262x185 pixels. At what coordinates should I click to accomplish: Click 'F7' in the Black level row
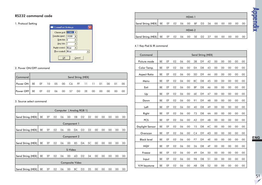click(195, 140)
